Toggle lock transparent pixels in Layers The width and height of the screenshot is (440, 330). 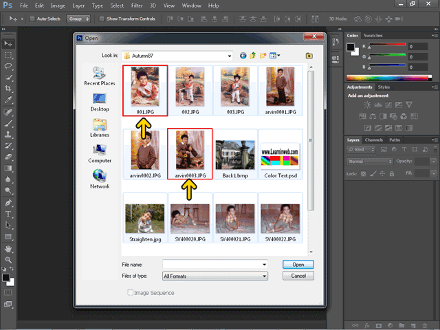[x=363, y=174]
